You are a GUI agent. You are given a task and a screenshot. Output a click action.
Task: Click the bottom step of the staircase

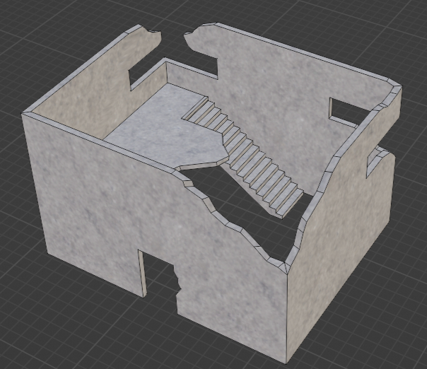(286, 205)
